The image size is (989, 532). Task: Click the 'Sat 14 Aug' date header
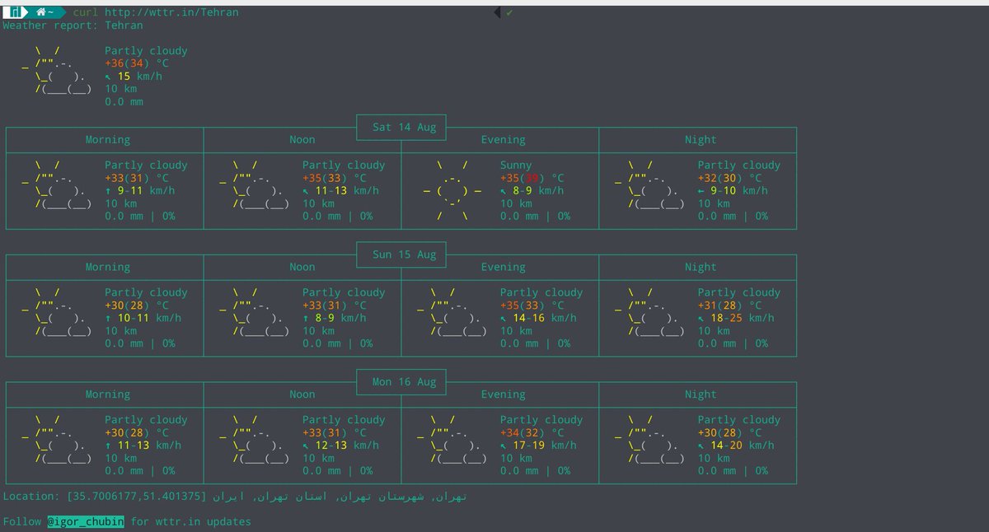point(404,128)
